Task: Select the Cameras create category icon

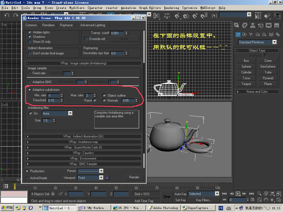Action: pyautogui.click(x=258, y=35)
